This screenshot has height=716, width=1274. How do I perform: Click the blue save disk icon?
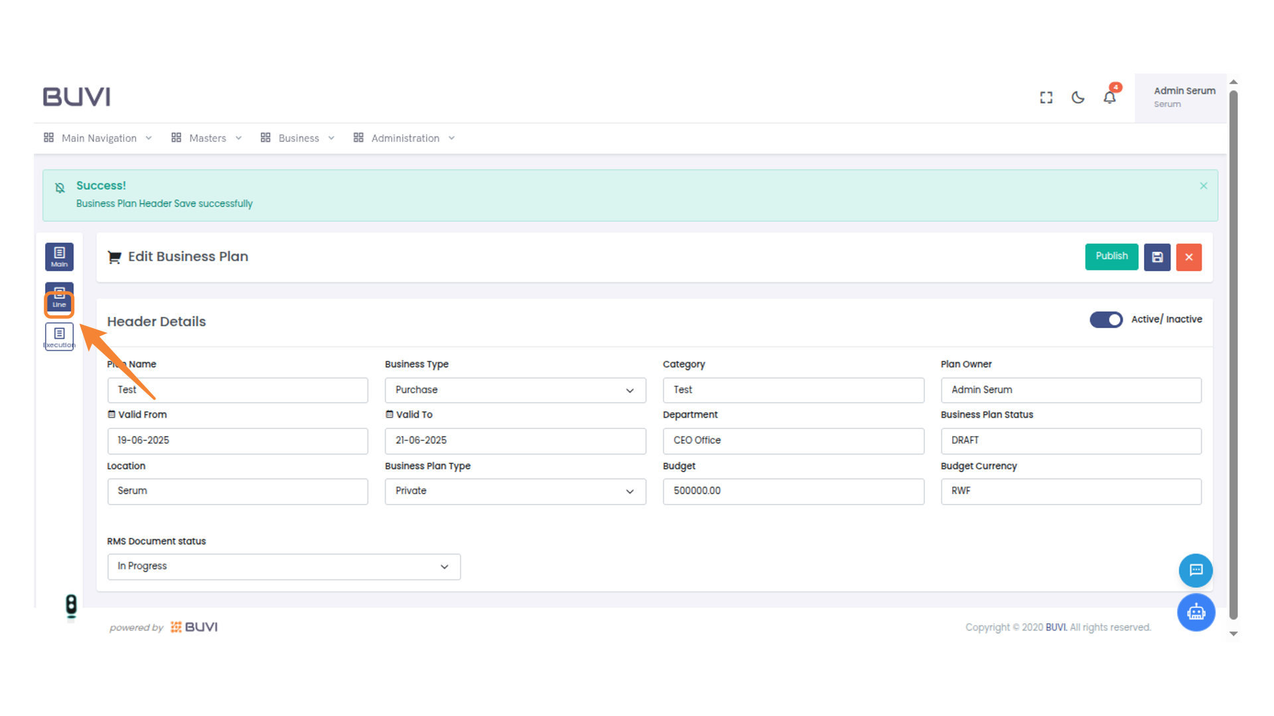[x=1157, y=257]
